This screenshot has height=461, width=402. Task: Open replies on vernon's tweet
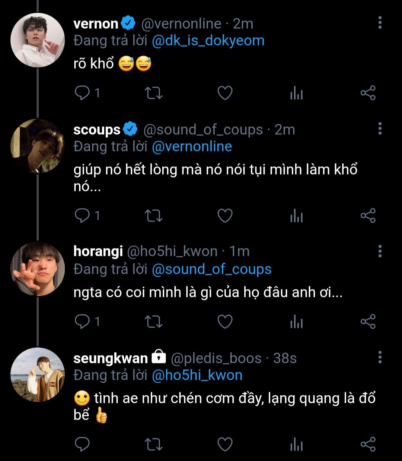82,93
